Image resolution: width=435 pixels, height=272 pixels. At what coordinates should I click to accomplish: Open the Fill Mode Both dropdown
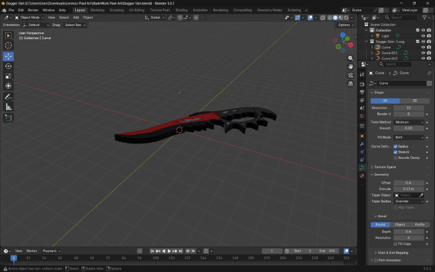[x=409, y=137]
